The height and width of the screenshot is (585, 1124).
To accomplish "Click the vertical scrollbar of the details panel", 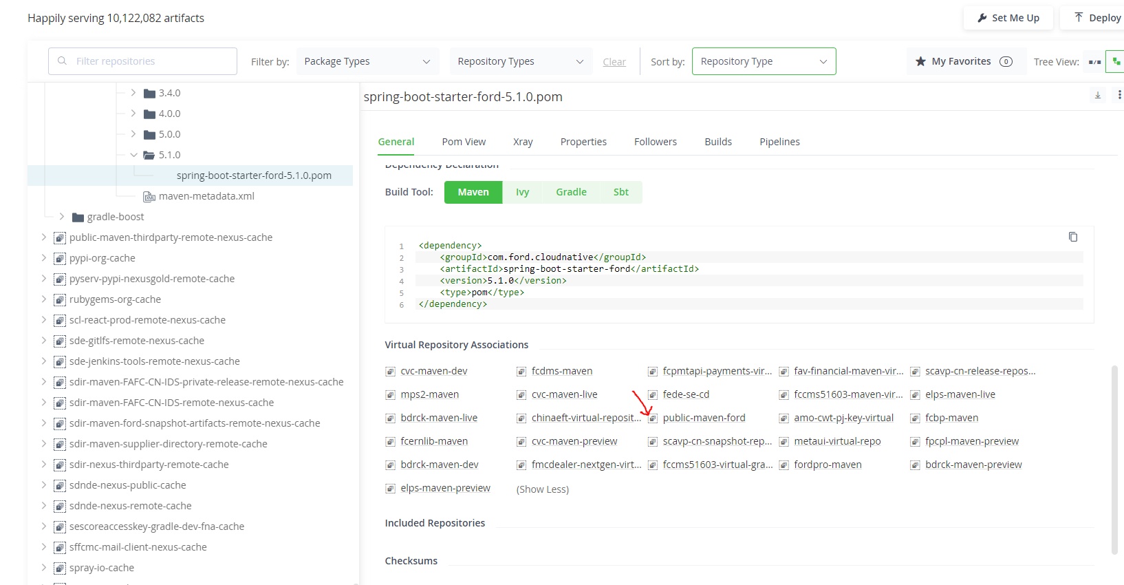I will pyautogui.click(x=1114, y=459).
